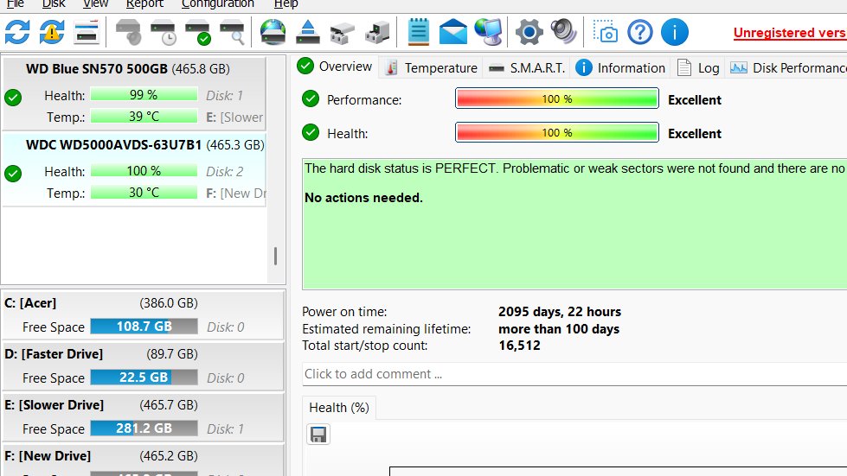
Task: Click the disk list panel toolbar icon
Action: pyautogui.click(x=87, y=32)
